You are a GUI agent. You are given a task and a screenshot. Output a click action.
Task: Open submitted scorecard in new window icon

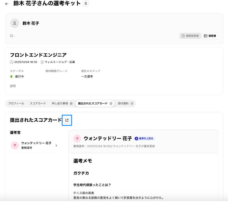tap(67, 120)
